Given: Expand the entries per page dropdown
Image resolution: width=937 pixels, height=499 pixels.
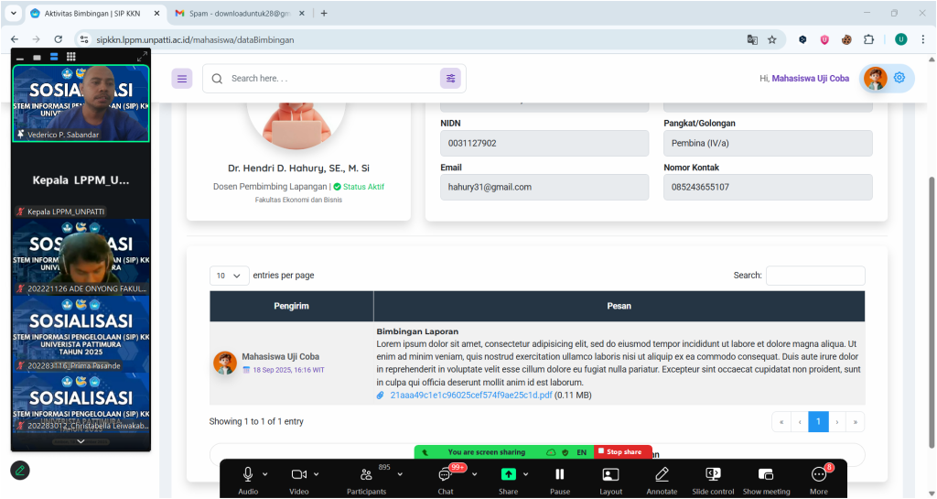Looking at the screenshot, I should 229,276.
